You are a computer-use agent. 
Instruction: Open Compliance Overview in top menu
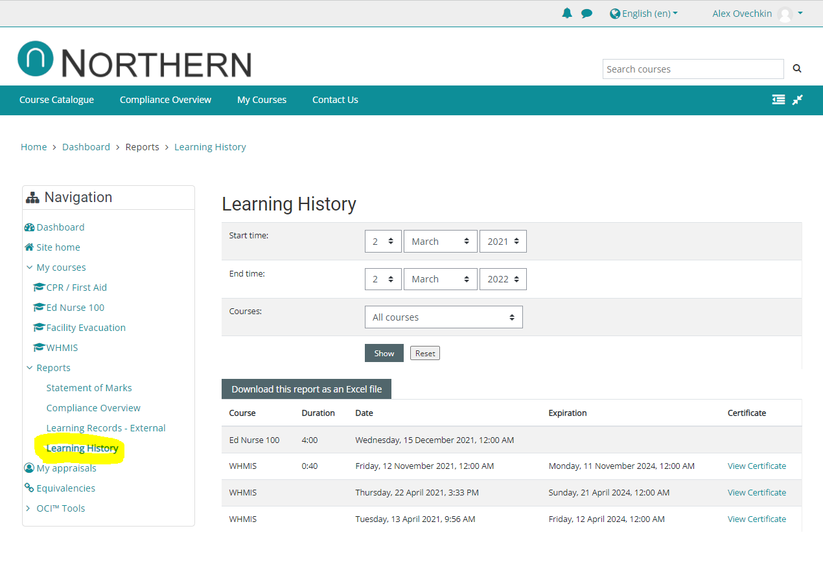(x=165, y=100)
